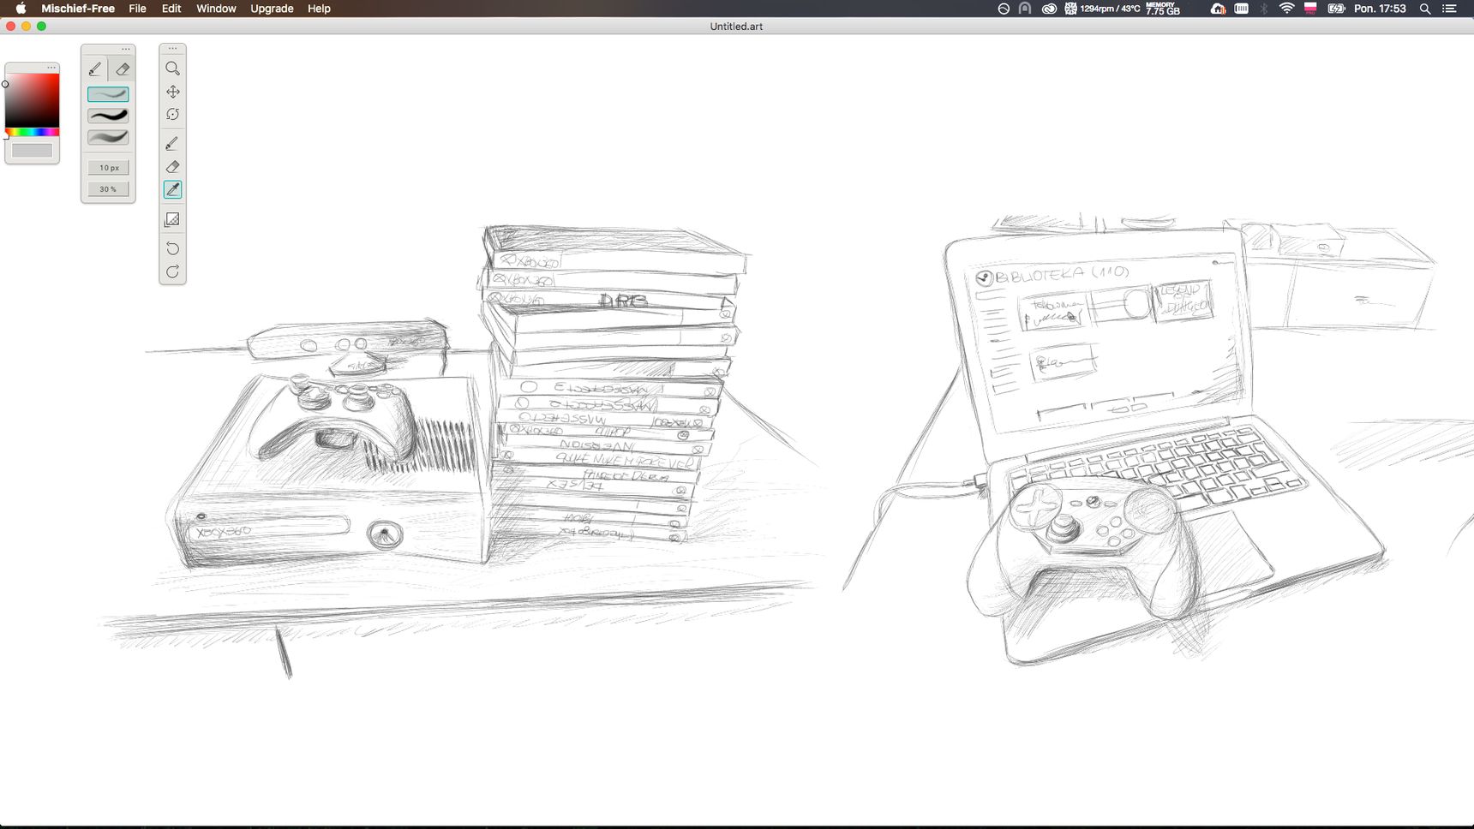Activate the Eyedropper color picker tool

pos(172,190)
